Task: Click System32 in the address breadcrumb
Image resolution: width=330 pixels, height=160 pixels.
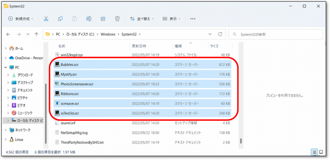Action: point(129,35)
